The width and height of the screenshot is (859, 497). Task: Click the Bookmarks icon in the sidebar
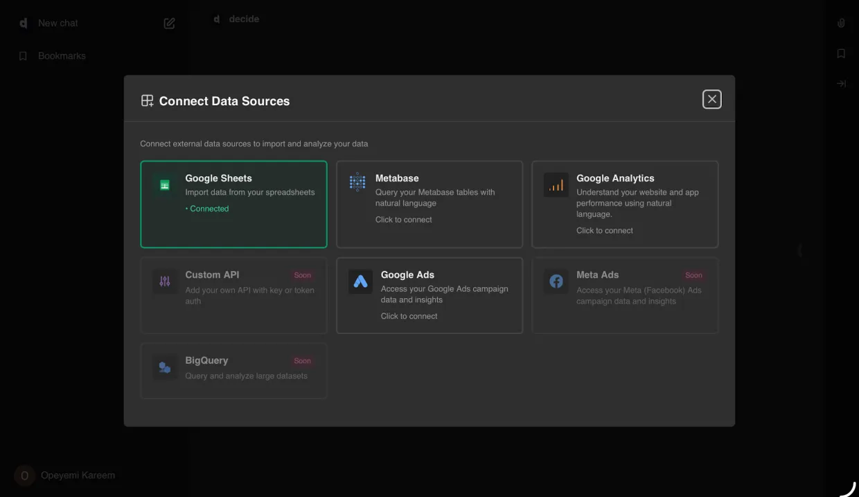click(23, 56)
